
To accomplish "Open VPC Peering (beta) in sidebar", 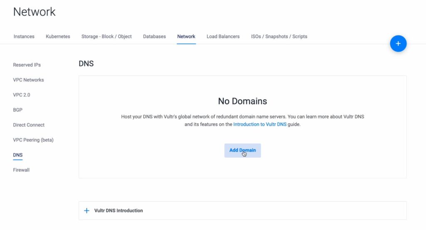I will point(33,140).
